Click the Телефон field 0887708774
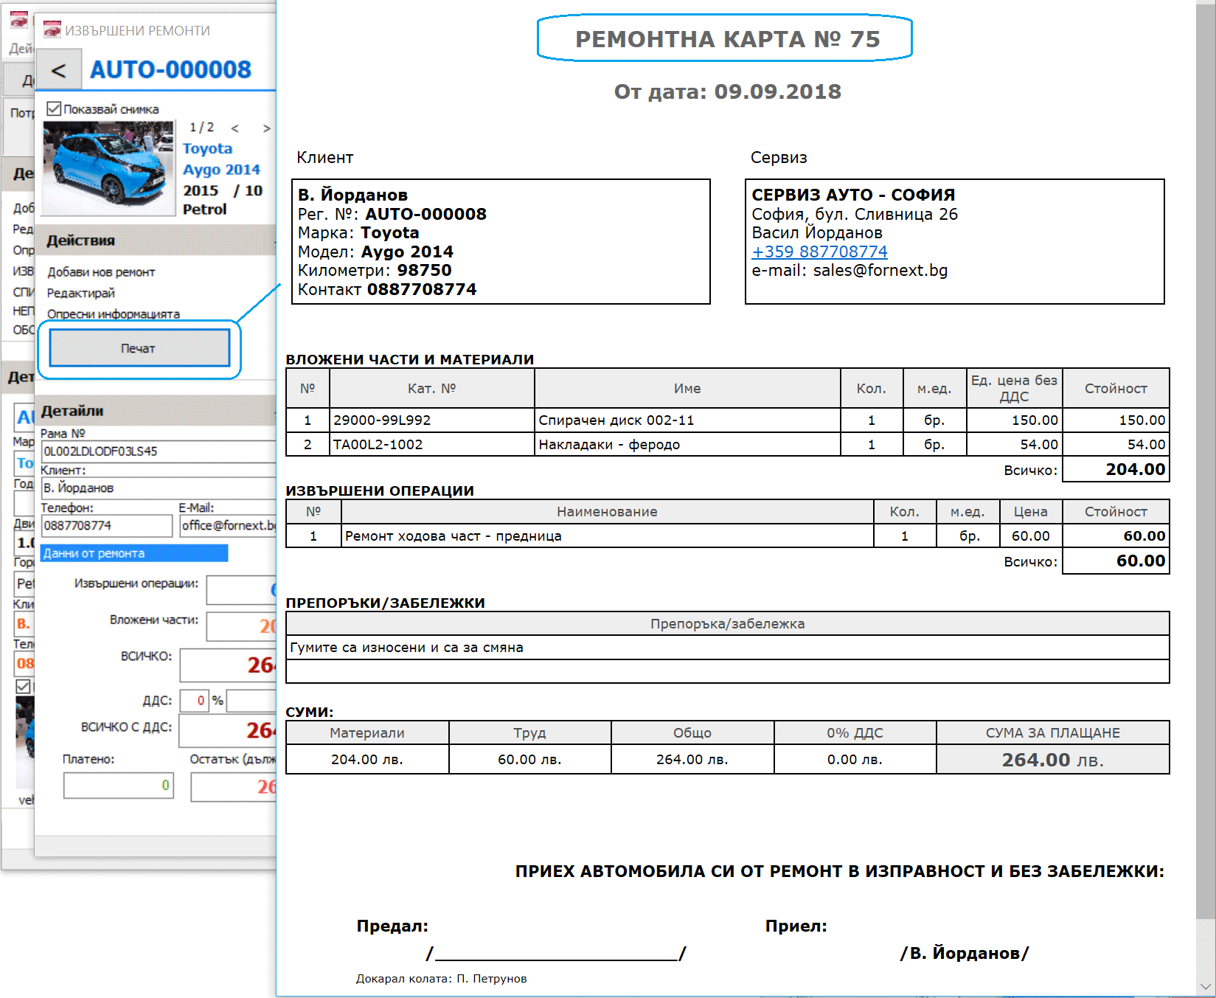1216x998 pixels. point(106,526)
